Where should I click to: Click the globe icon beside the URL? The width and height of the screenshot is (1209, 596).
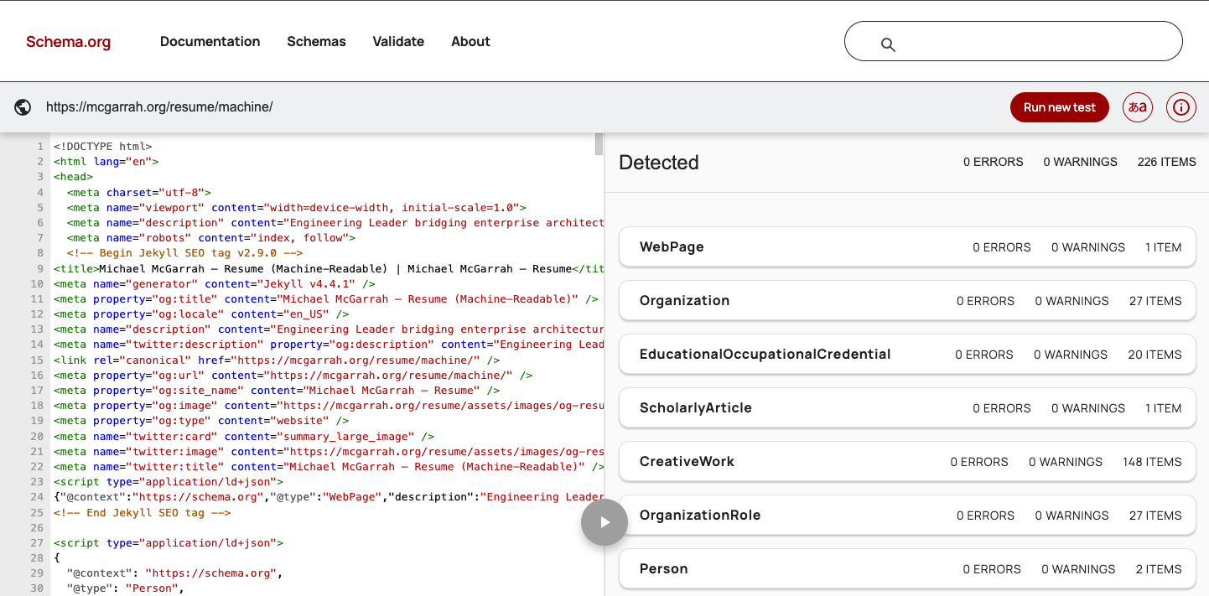(23, 107)
